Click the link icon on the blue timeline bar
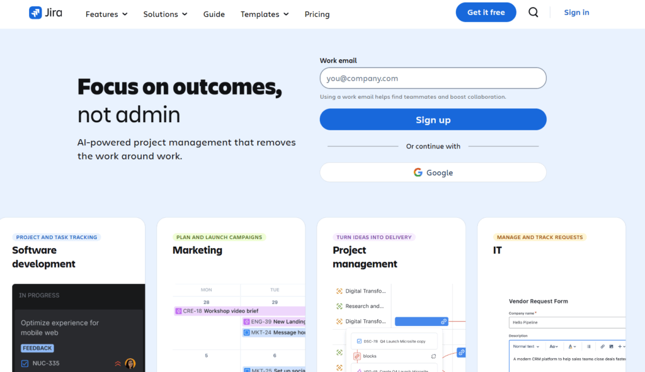This screenshot has height=372, width=645. click(x=443, y=322)
